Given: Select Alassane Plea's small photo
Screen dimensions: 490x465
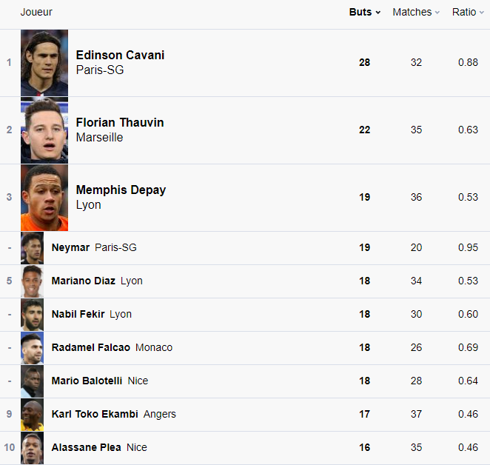Looking at the screenshot, I should pos(33,448).
